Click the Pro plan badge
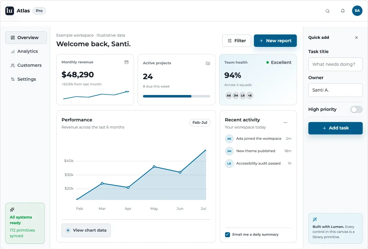The height and width of the screenshot is (249, 368). 39,11
